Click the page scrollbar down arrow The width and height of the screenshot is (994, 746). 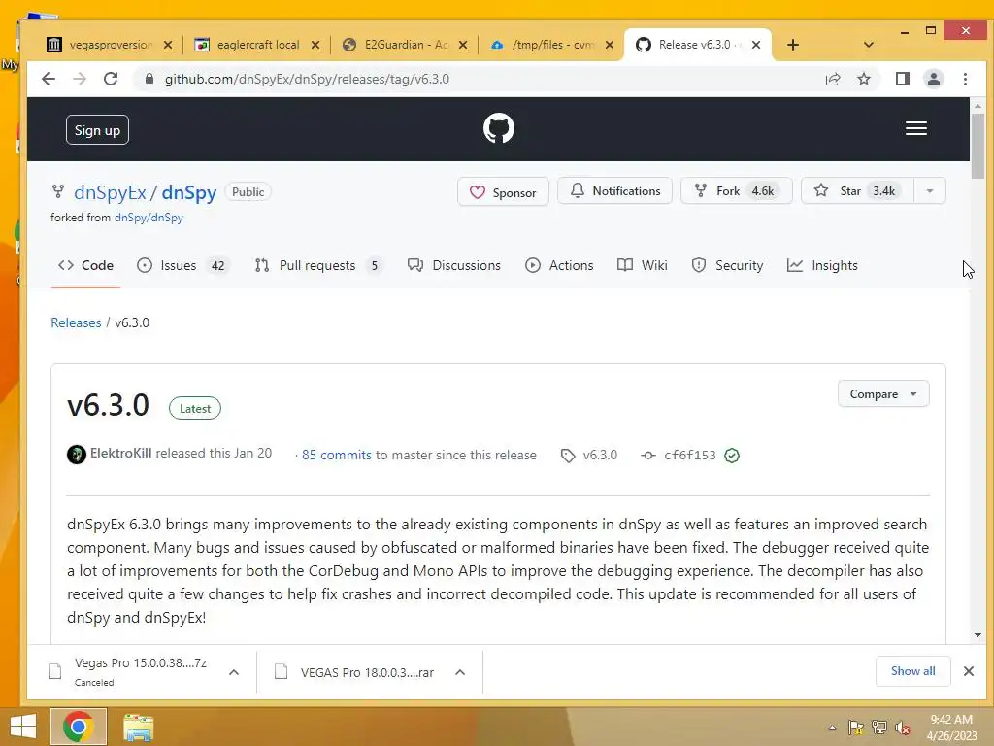[977, 635]
